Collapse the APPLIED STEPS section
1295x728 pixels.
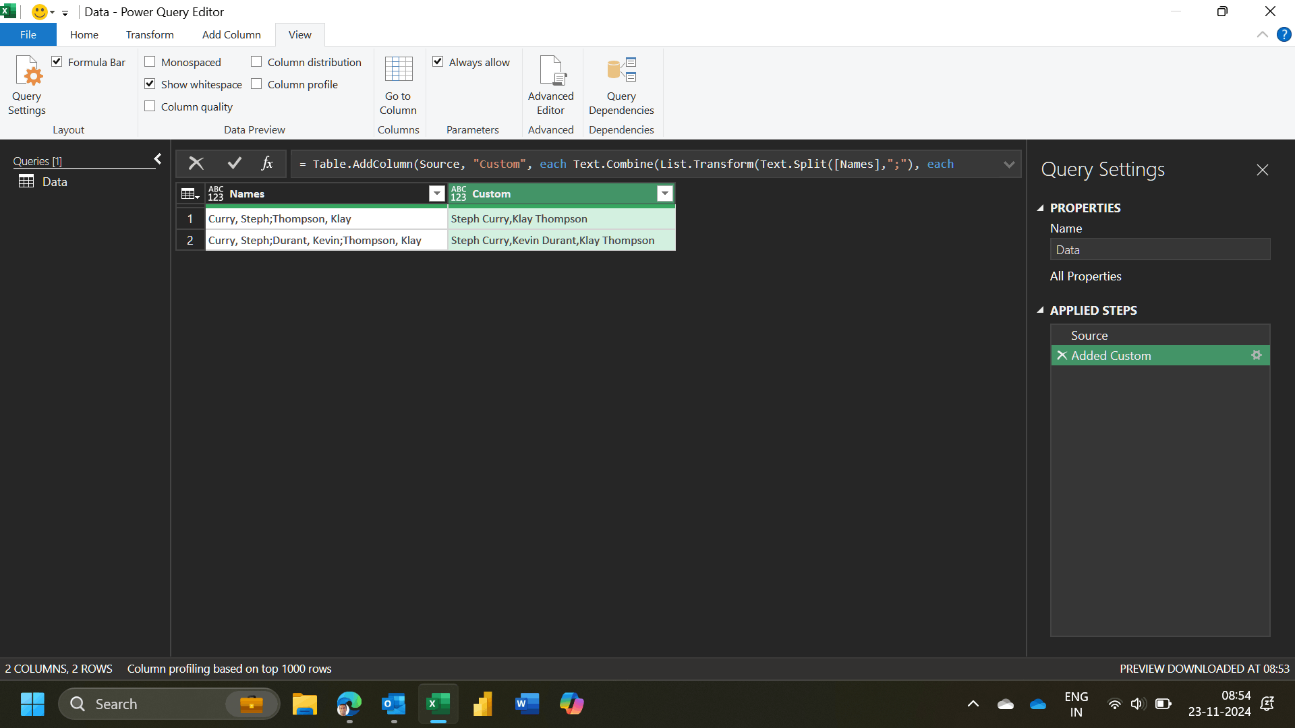coord(1040,310)
